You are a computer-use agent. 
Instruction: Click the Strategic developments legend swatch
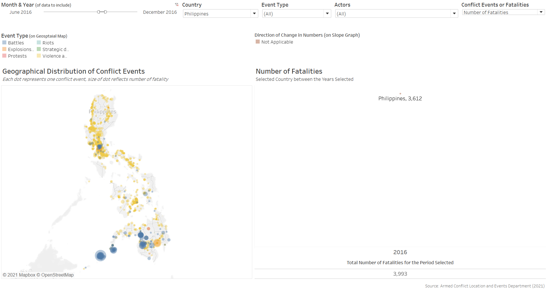click(39, 49)
